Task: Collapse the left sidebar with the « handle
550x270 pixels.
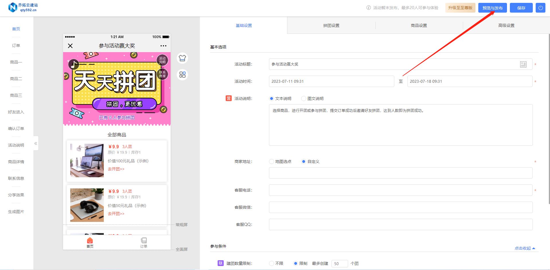Action: click(x=36, y=143)
